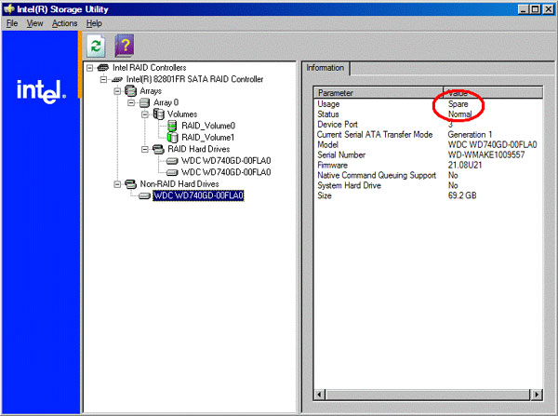Click the title bar application icon

(x=8, y=9)
